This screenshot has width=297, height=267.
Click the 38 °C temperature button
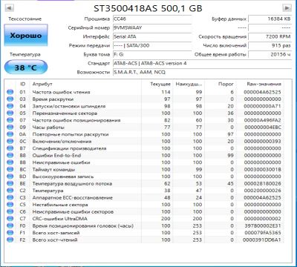tap(26, 67)
